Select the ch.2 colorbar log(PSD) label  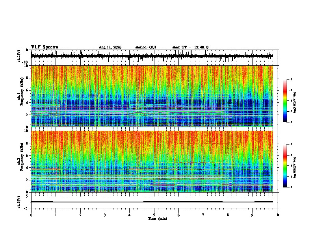point(295,167)
